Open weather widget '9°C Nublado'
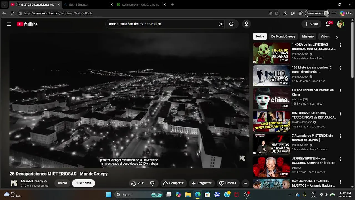The height and width of the screenshot is (200, 355). [x=13, y=195]
